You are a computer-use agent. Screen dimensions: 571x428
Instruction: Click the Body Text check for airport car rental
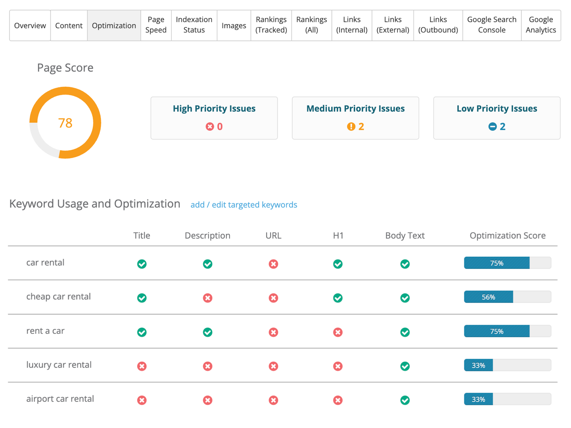pos(405,400)
